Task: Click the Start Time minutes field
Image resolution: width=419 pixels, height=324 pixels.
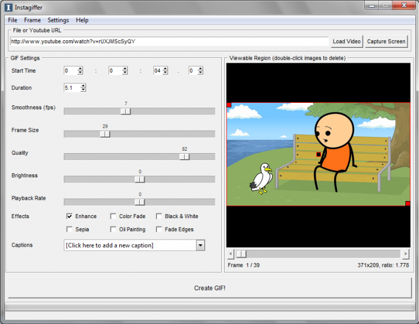Action: 116,71
